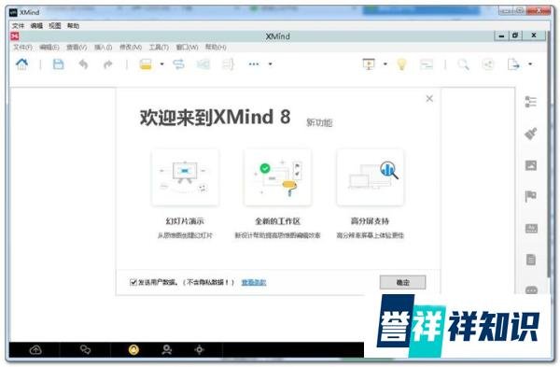Open the 文件(F) menu in XMind

click(22, 48)
